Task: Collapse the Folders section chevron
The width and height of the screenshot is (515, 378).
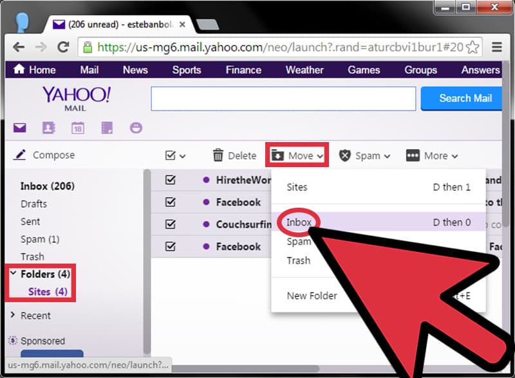Action: (13, 273)
